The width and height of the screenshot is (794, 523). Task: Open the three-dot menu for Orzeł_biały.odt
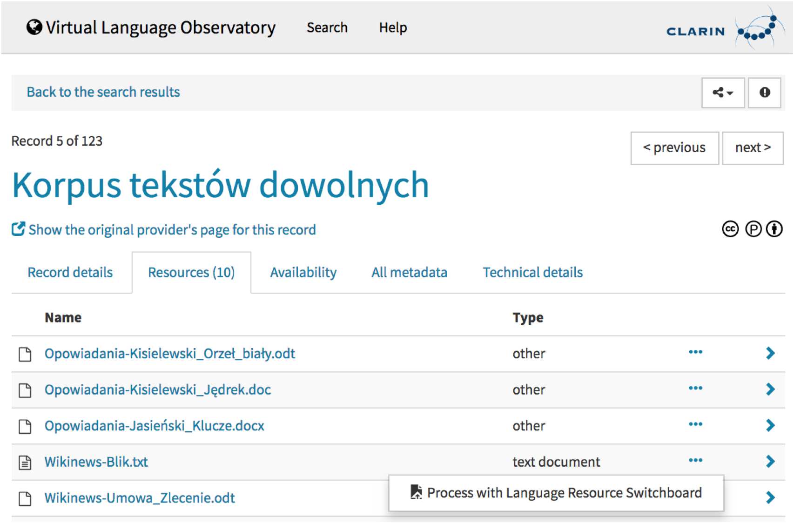tap(695, 352)
